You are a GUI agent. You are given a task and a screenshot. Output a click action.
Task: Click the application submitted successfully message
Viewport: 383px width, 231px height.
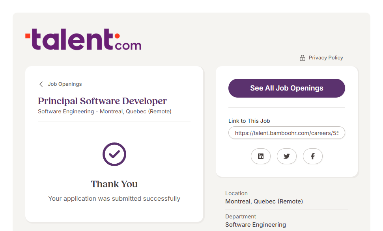click(x=114, y=199)
